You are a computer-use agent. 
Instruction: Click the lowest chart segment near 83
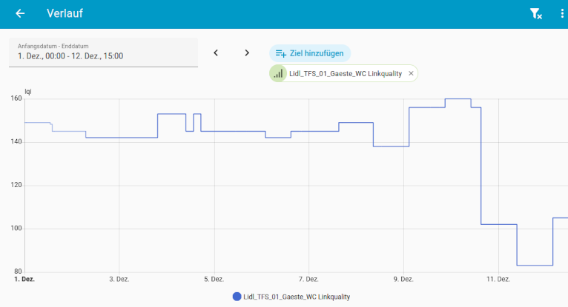pyautogui.click(x=535, y=265)
